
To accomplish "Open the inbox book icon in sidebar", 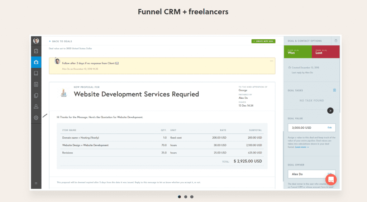I will pos(36,73).
